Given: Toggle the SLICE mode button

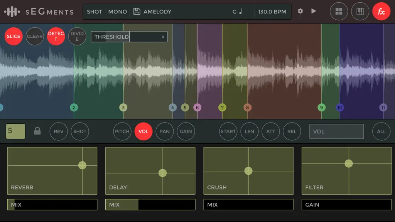Looking at the screenshot, I should tap(14, 36).
